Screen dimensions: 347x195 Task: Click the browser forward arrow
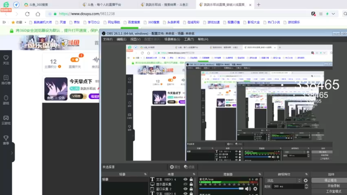click(17, 14)
